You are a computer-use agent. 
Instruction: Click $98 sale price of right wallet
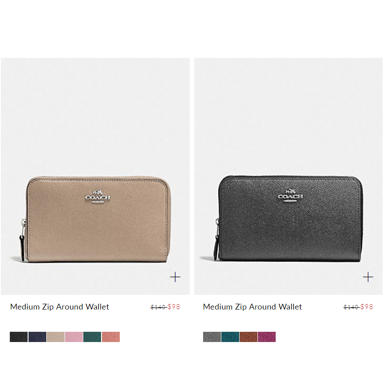coord(367,307)
